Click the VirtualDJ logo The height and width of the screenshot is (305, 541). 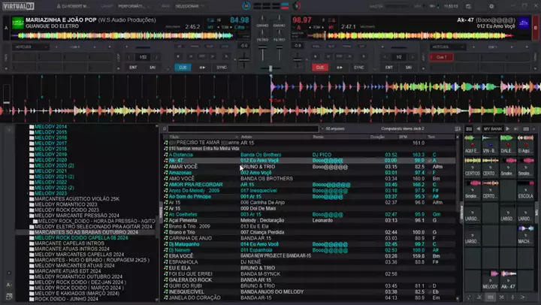[18, 6]
